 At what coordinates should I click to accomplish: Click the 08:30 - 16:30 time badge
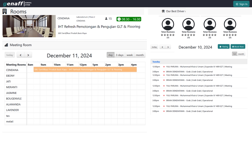(x=129, y=19)
